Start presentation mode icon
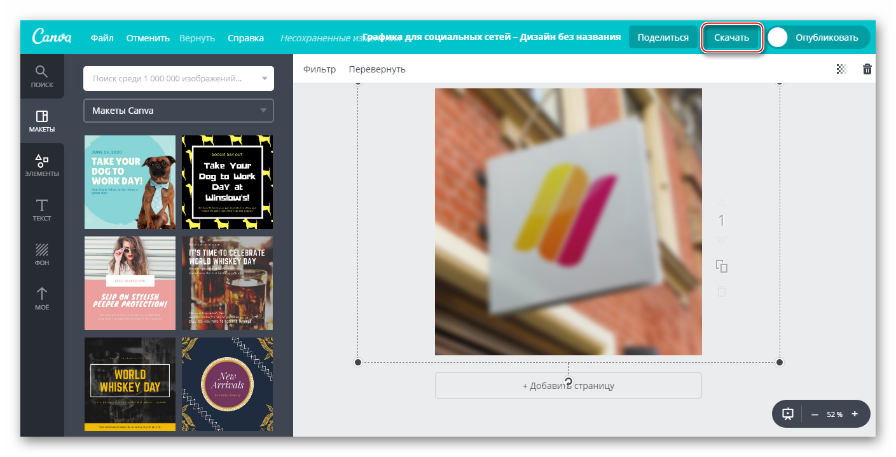 [x=788, y=414]
